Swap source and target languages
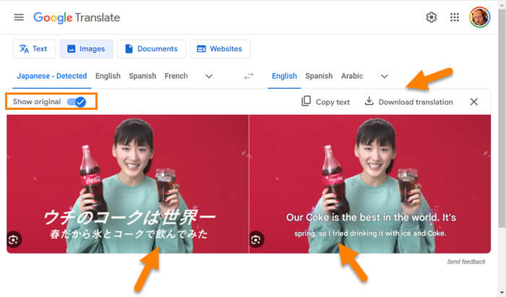Screen dimensions: 506x297 click(x=249, y=76)
